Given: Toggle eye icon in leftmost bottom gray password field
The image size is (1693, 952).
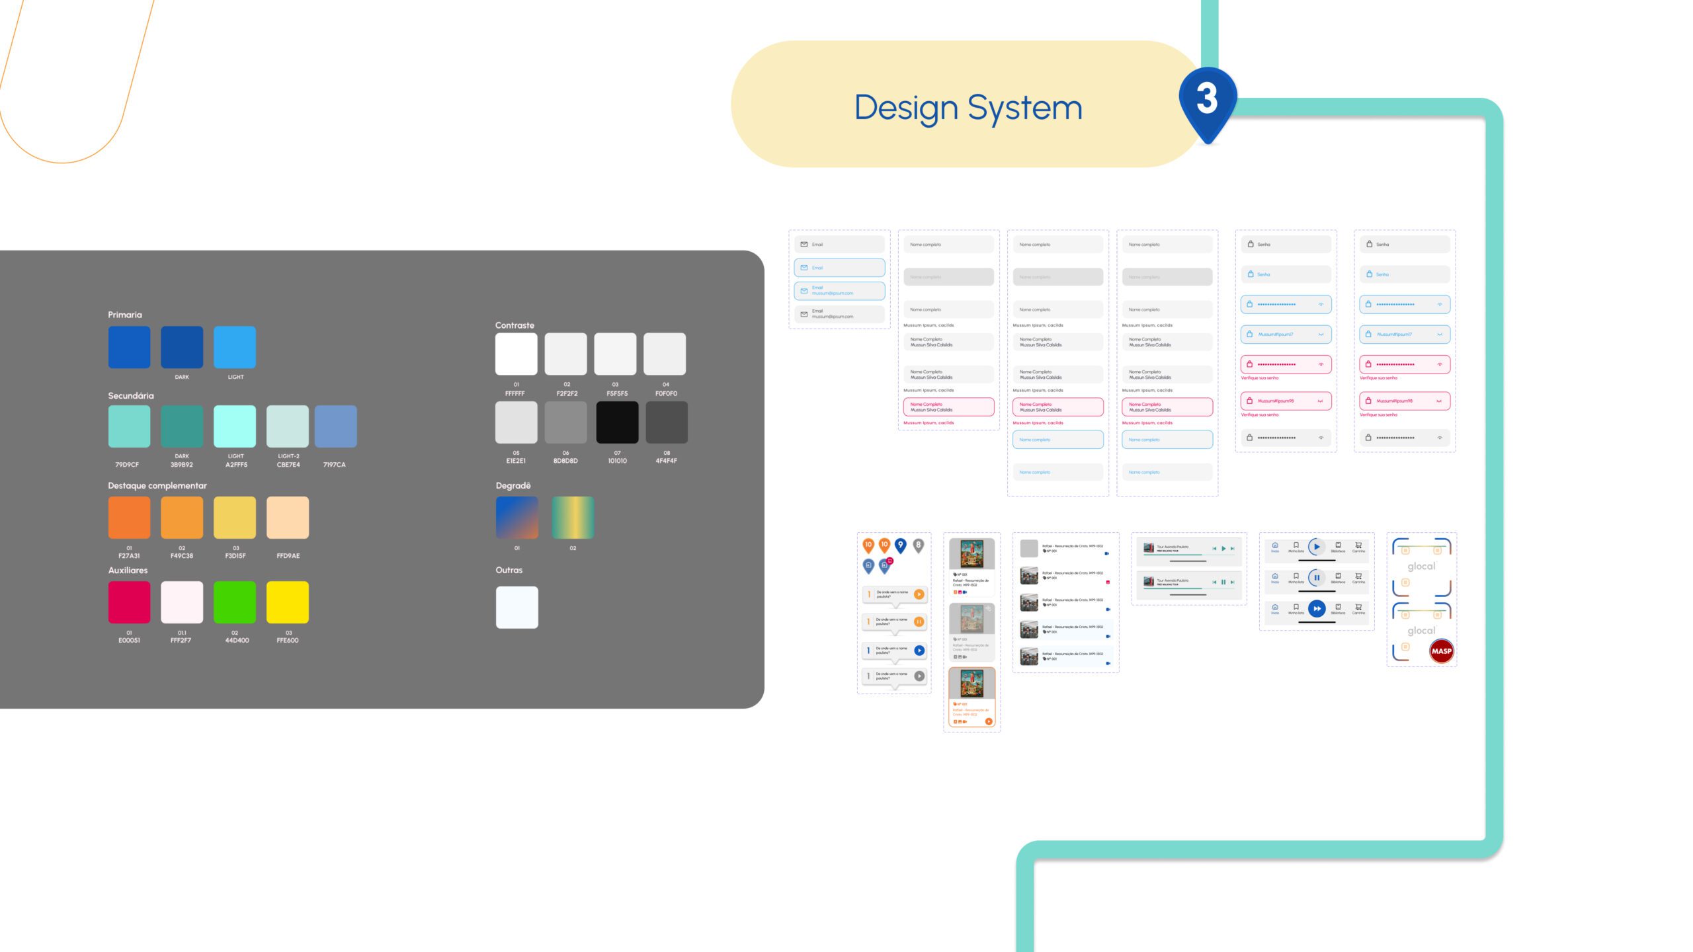Looking at the screenshot, I should tap(1321, 438).
